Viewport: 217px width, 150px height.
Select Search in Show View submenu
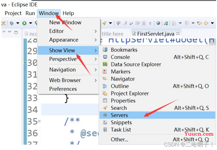[x=157, y=108]
